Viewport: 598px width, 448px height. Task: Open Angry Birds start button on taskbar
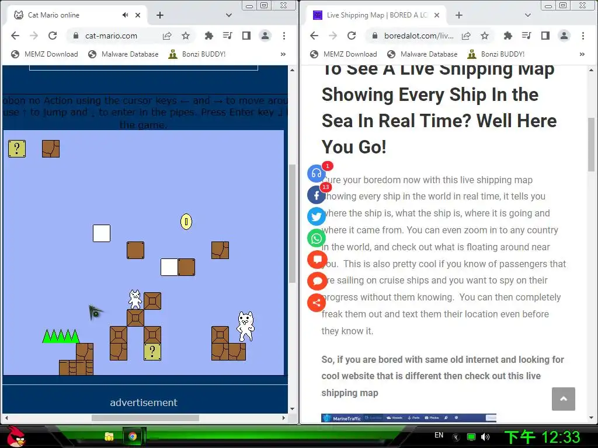16,436
